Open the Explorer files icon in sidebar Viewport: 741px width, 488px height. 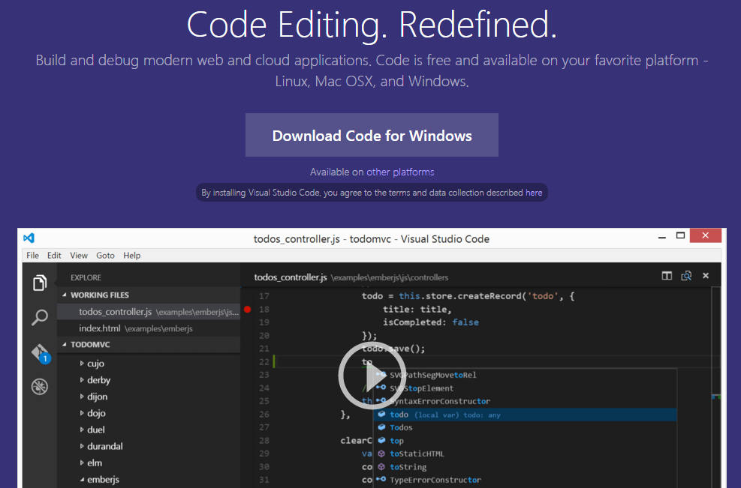click(40, 283)
